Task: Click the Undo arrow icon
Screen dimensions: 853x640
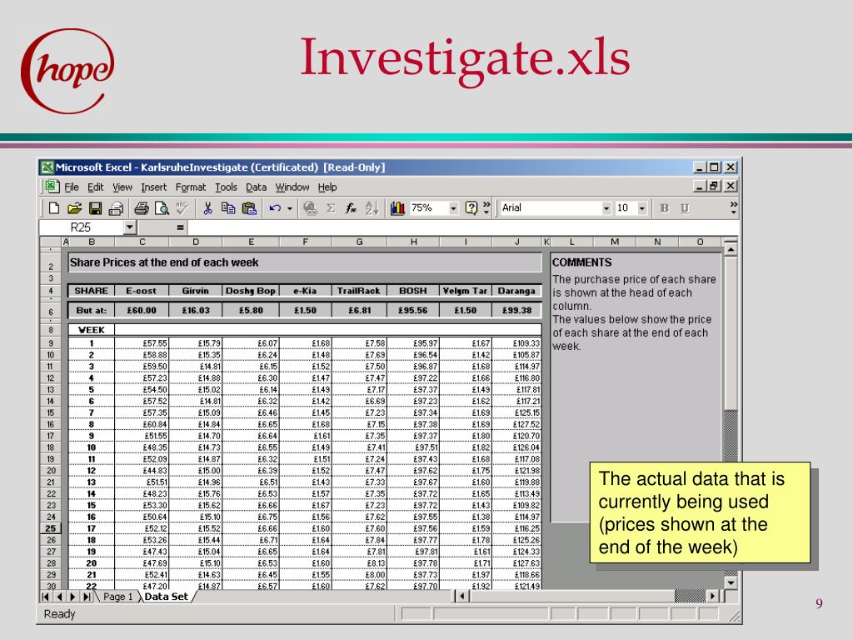Action: pyautogui.click(x=275, y=207)
